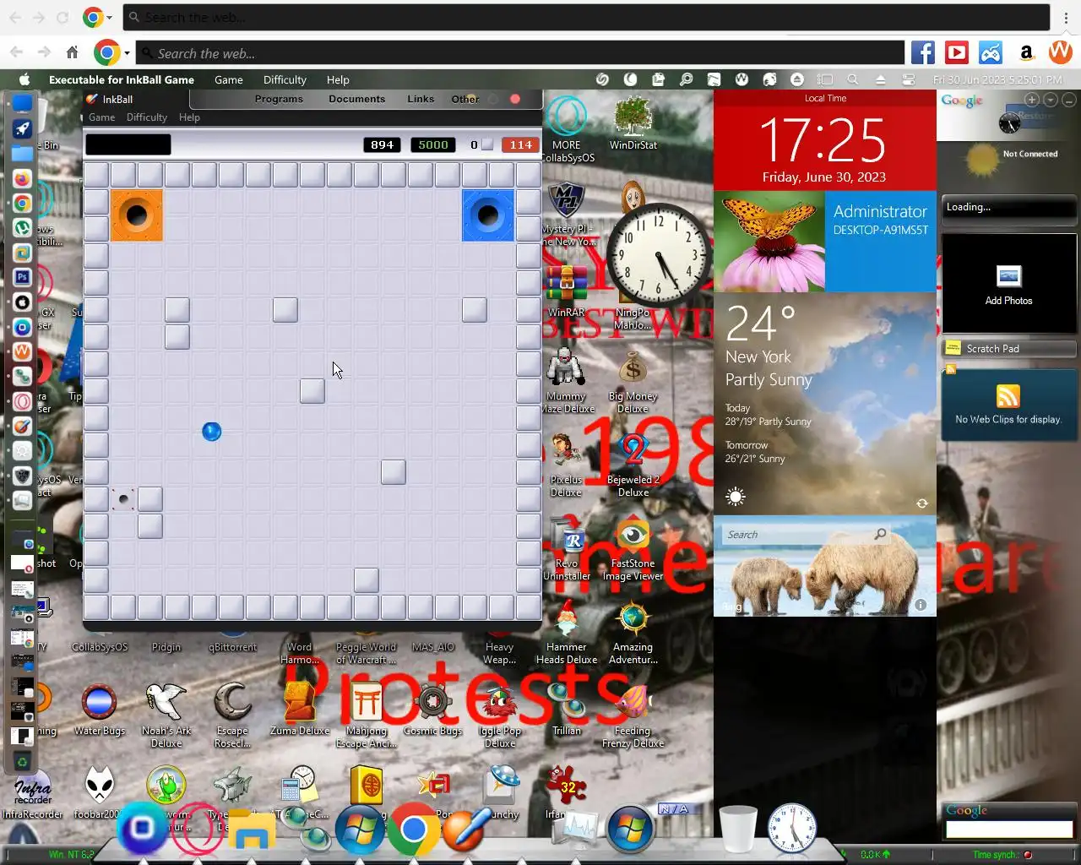This screenshot has width=1081, height=865.
Task: Click the rolling blue ball in InkBall
Action: pyautogui.click(x=212, y=432)
